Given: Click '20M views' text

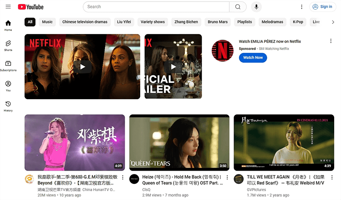Looking at the screenshot, I should tap(46, 195).
